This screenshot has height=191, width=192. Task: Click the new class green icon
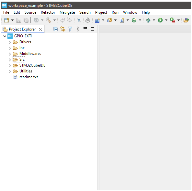[134, 20]
